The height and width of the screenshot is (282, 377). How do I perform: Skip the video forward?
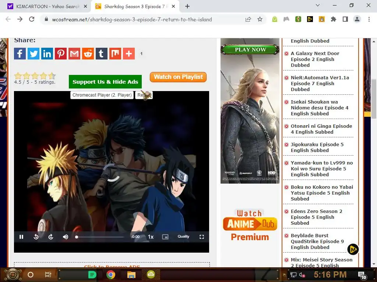[x=51, y=237]
